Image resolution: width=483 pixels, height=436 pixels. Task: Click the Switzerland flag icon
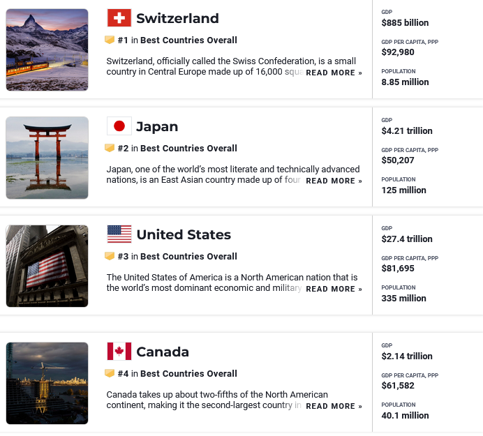coord(119,18)
